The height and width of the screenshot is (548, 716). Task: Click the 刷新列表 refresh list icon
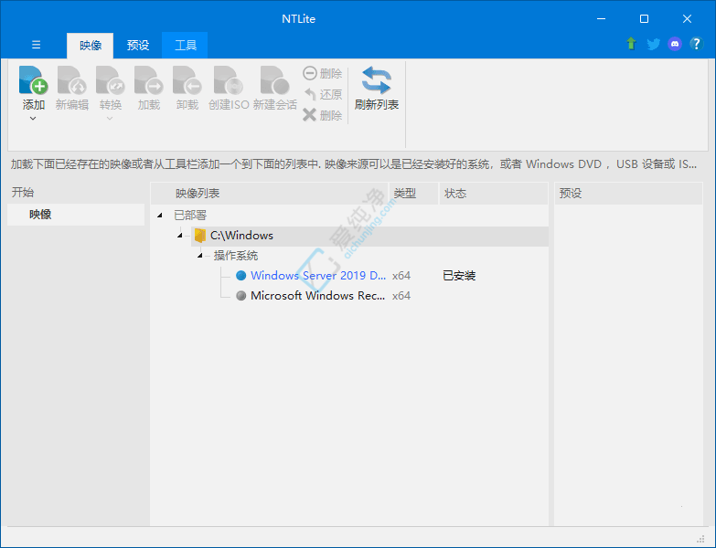pyautogui.click(x=376, y=80)
